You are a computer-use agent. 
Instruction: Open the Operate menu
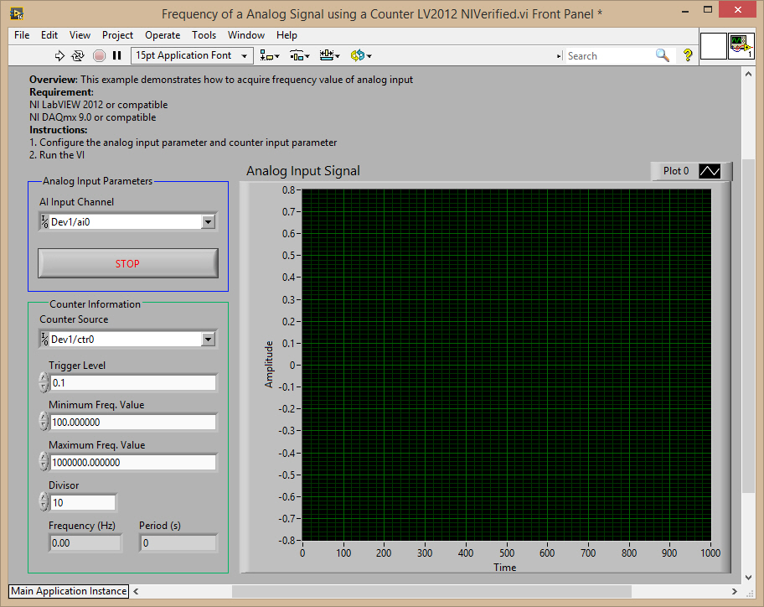point(163,35)
